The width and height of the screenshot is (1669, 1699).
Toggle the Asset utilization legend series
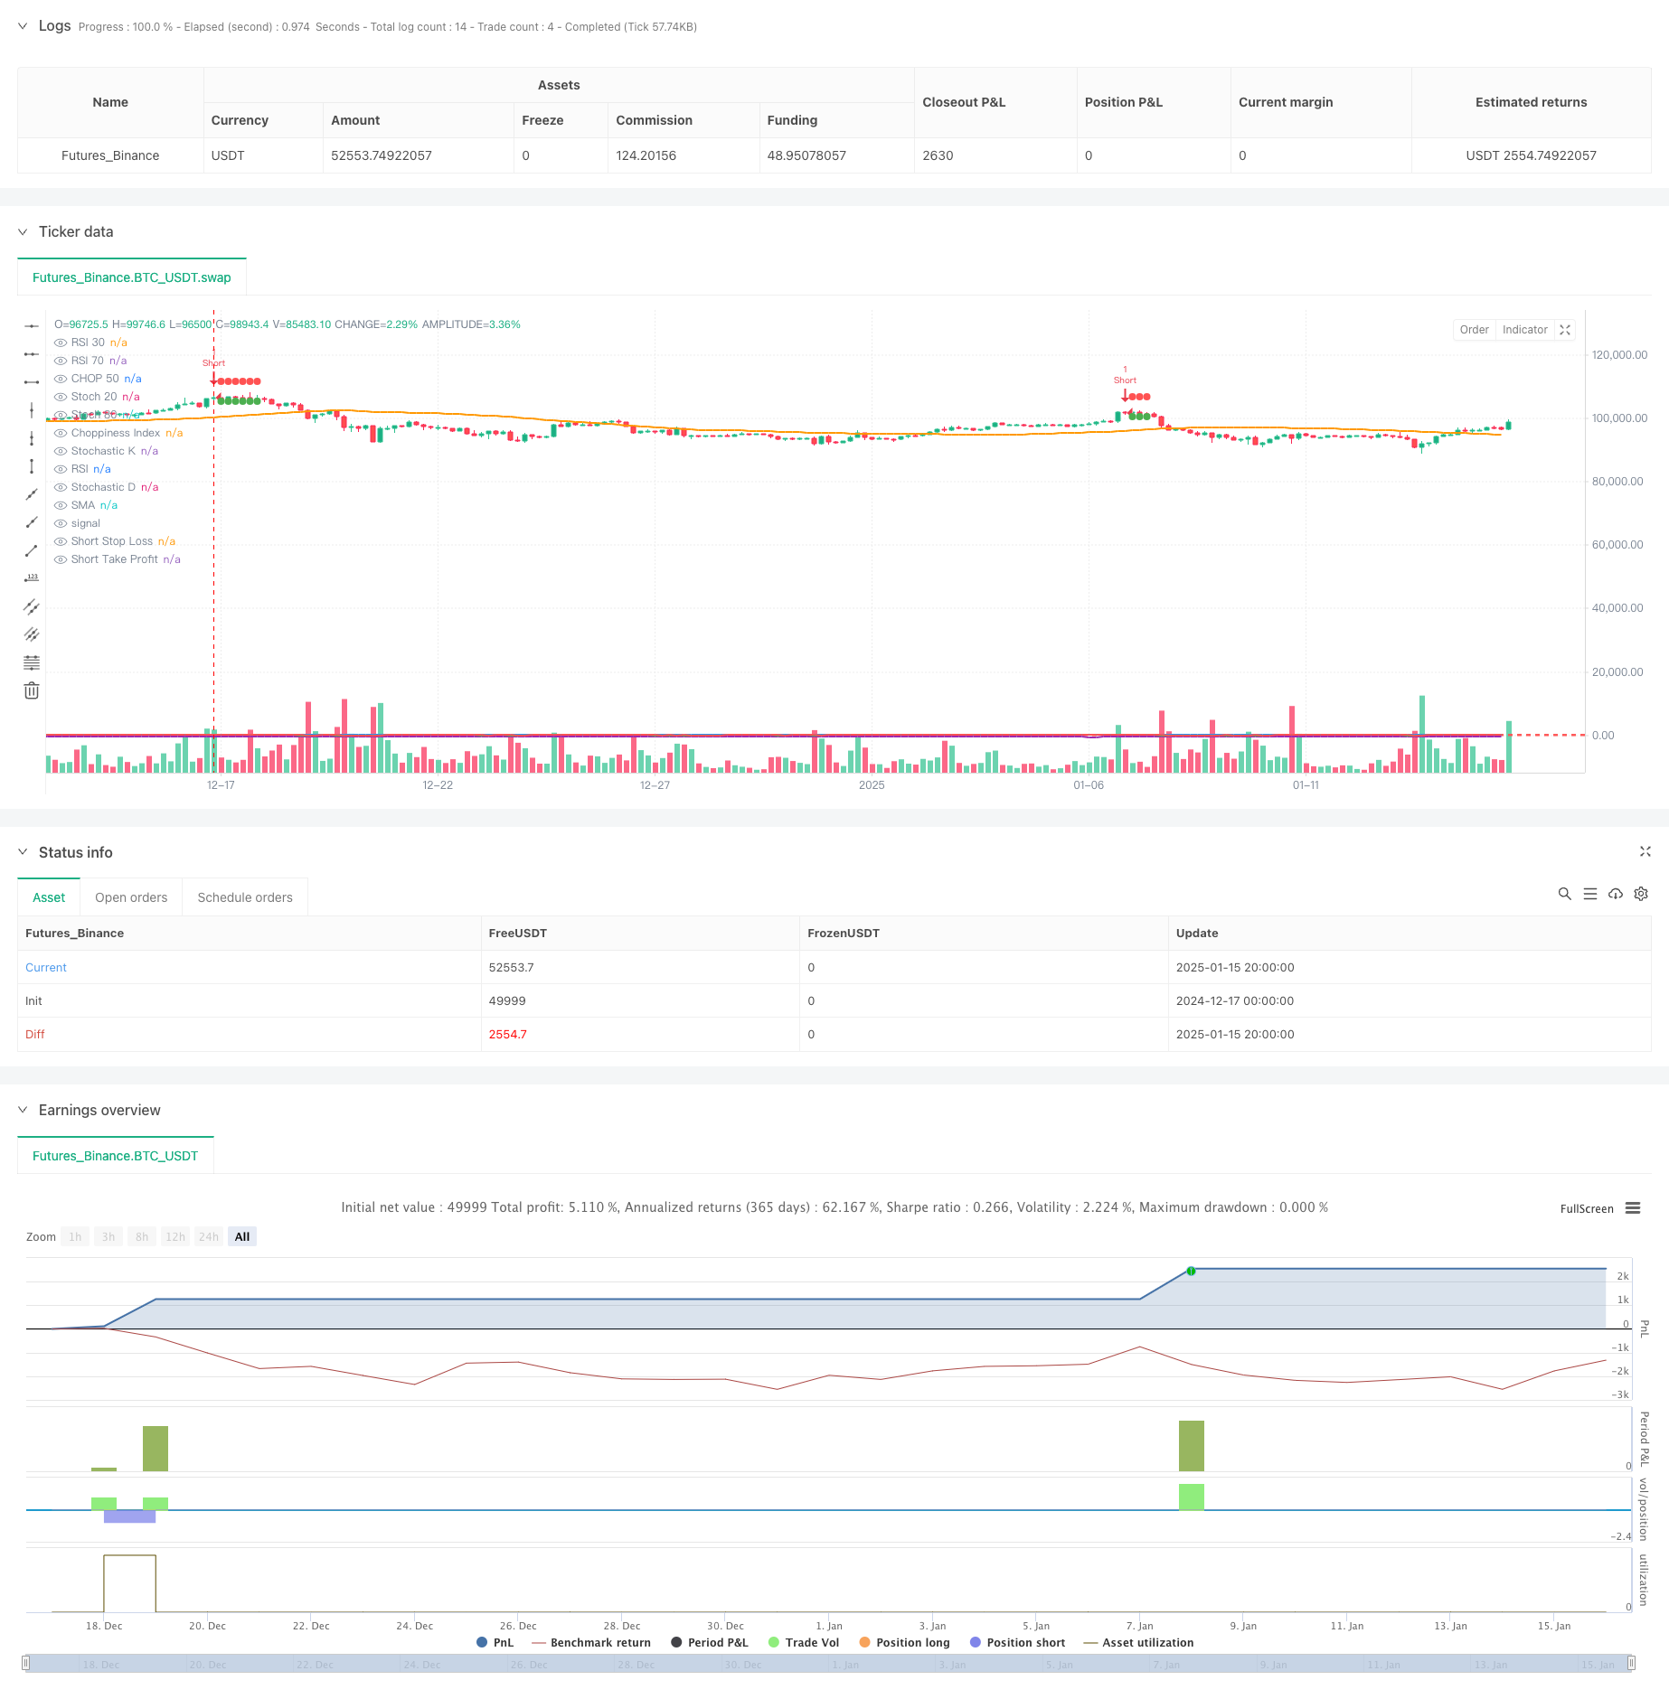coord(1138,1643)
